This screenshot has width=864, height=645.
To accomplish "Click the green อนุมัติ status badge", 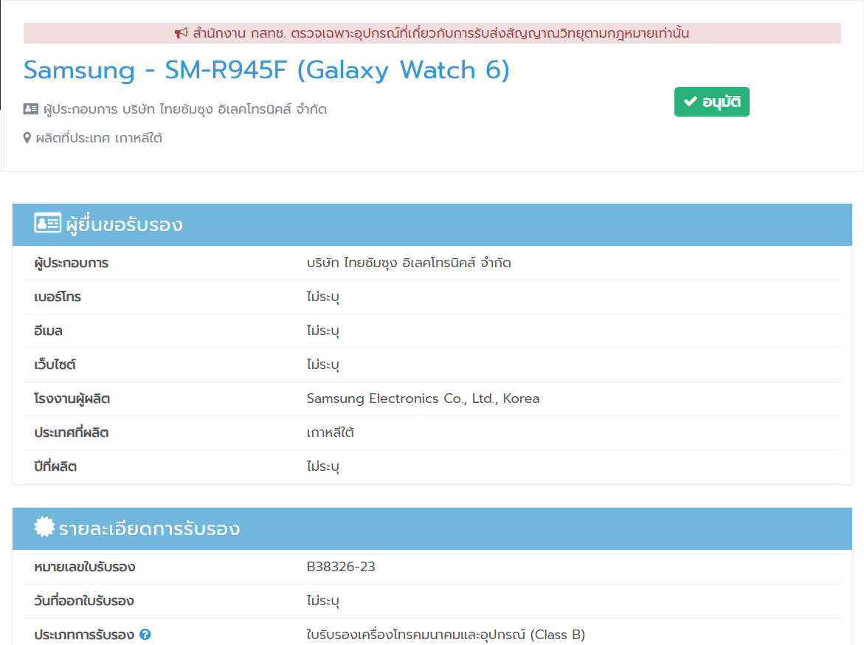I will [711, 102].
